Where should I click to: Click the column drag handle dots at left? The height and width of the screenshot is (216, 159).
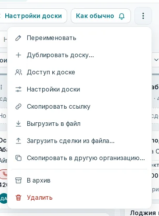1,87
